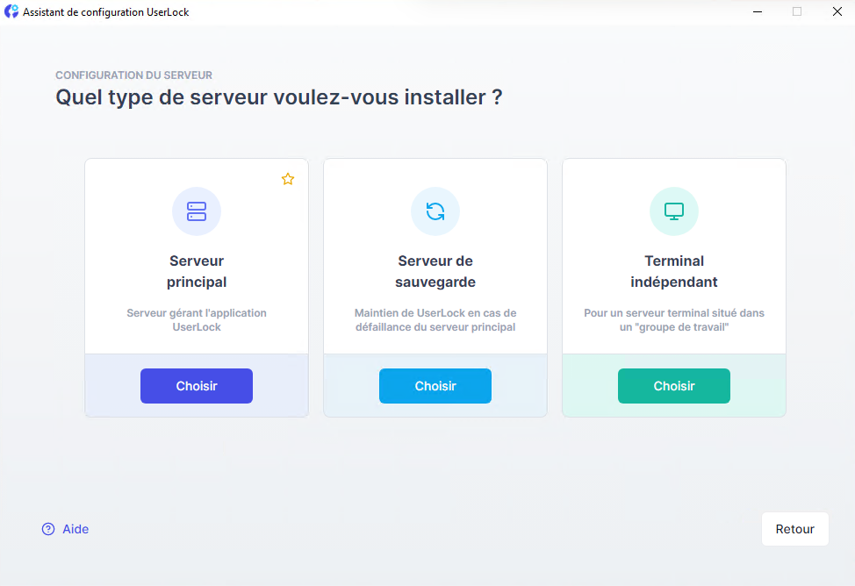855x586 pixels.
Task: Click the Terminal indépendant workgroup description text
Action: point(673,321)
